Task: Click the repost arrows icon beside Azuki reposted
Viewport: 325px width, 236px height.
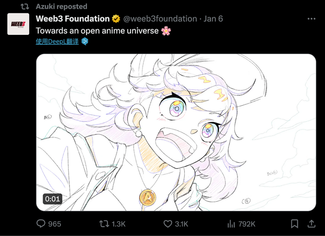Action: (x=25, y=7)
